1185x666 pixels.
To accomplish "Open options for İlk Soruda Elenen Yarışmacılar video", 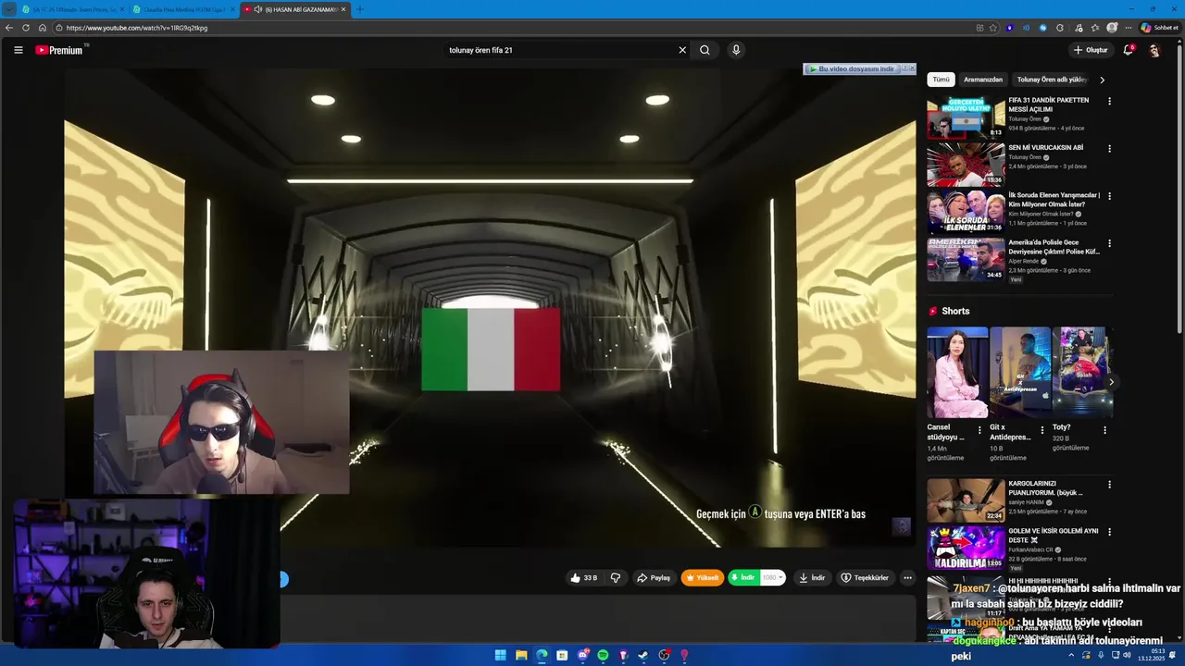I will pyautogui.click(x=1109, y=196).
